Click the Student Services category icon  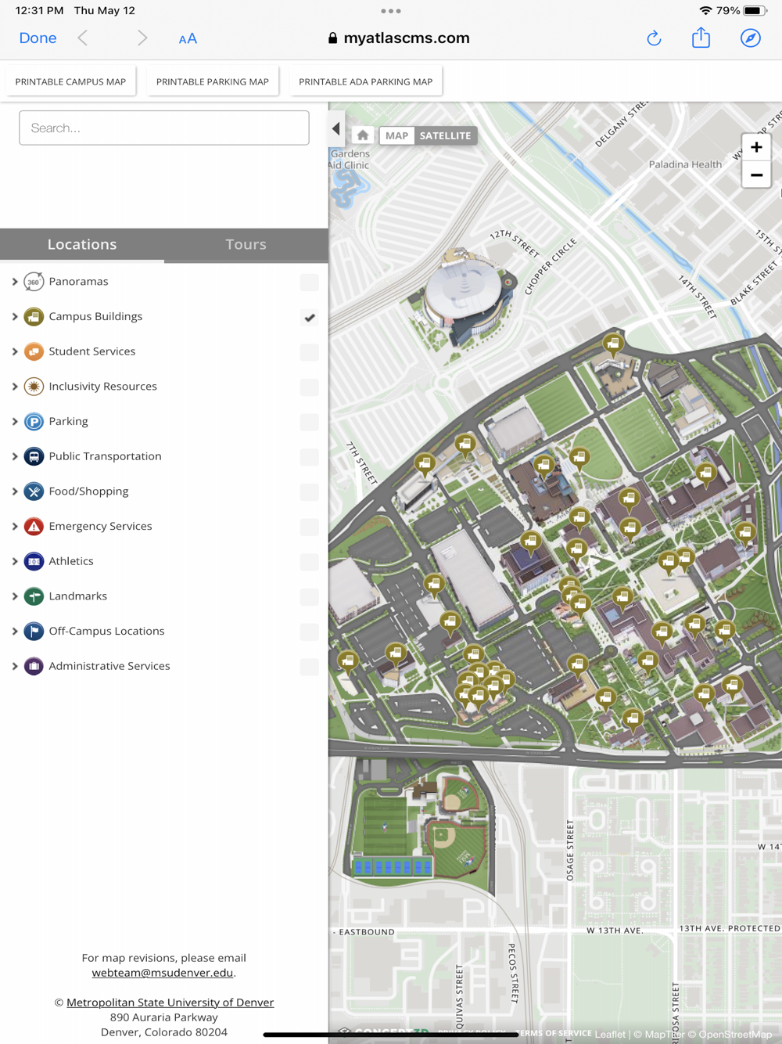coord(34,351)
